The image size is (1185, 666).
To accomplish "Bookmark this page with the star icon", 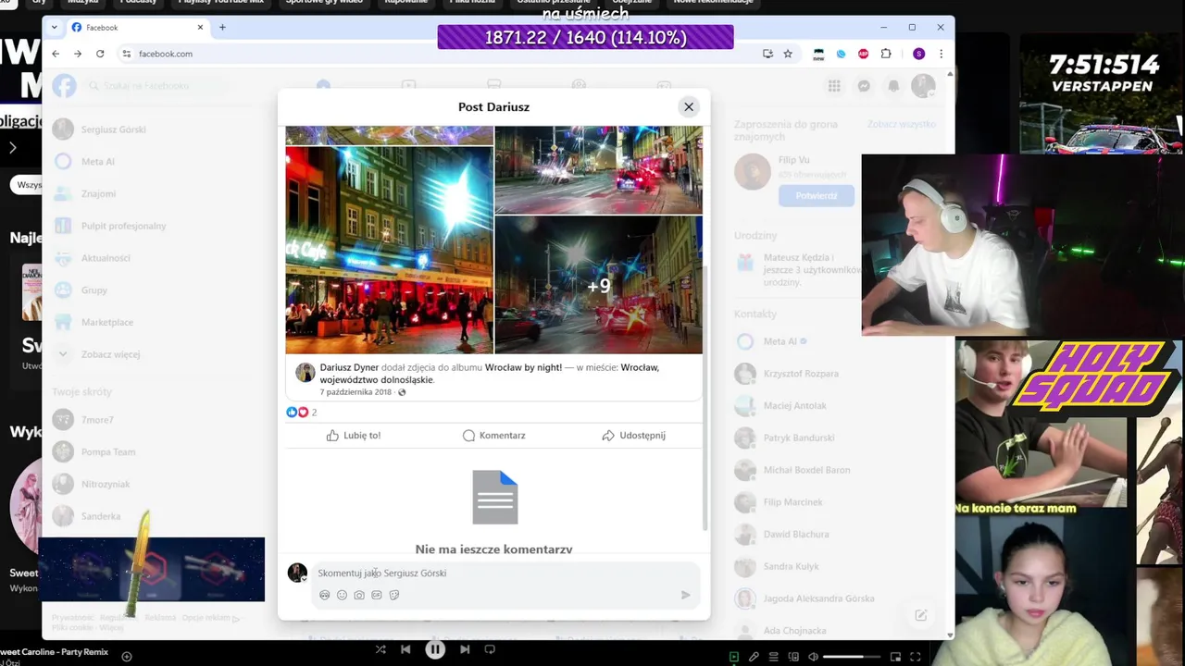I will 788,54.
